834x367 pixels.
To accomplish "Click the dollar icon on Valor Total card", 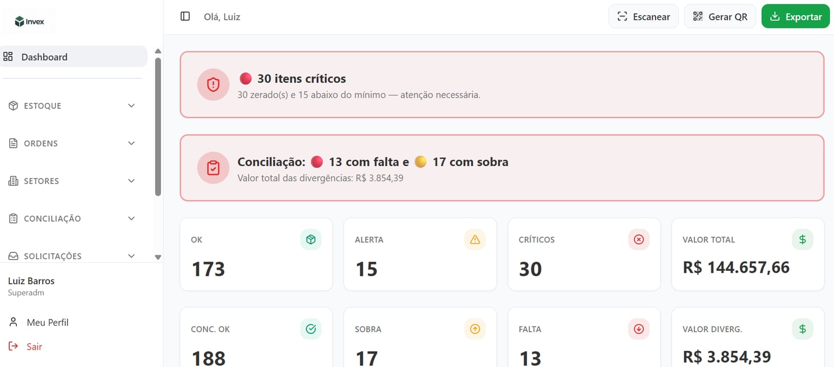I will pos(803,239).
